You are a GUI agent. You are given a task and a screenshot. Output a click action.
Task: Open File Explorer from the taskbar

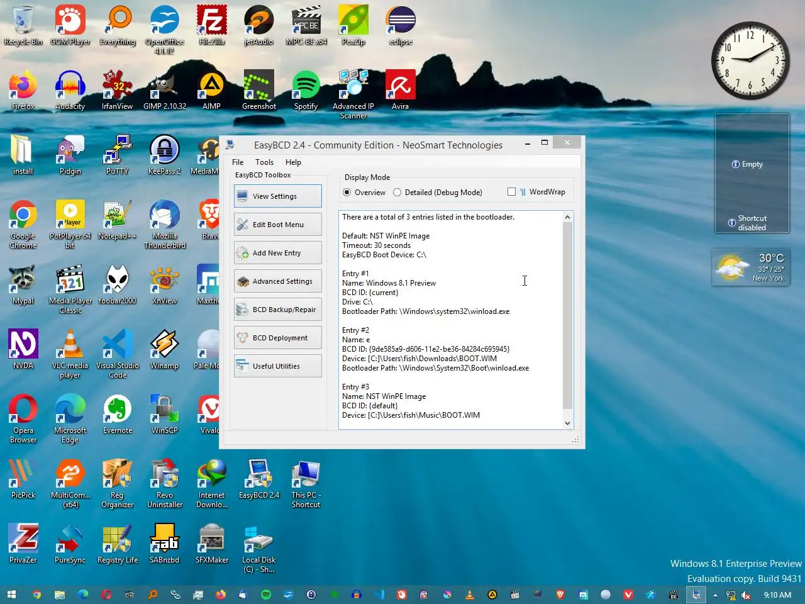click(x=59, y=595)
